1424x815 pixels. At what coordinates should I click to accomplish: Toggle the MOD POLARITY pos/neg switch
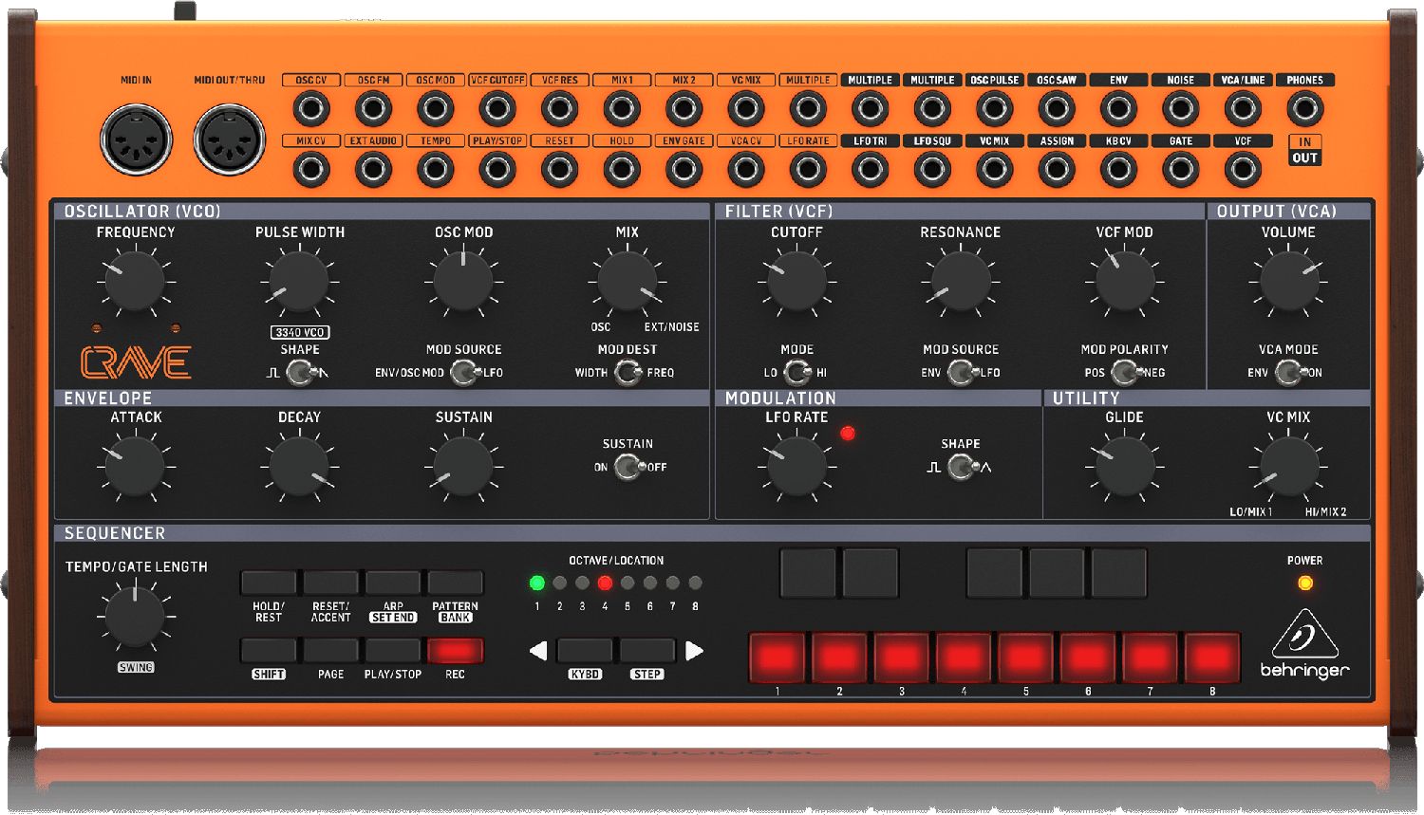1125,373
